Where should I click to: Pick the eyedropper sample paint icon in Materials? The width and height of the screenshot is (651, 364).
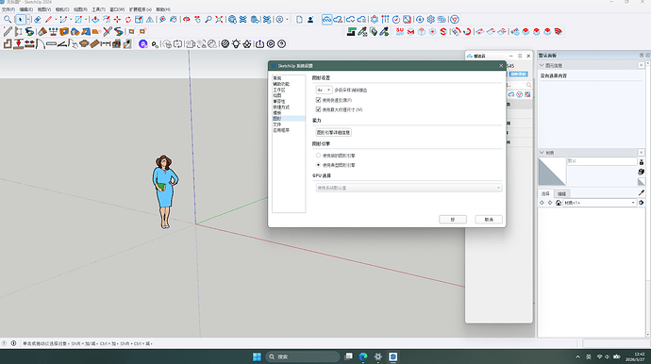[642, 192]
